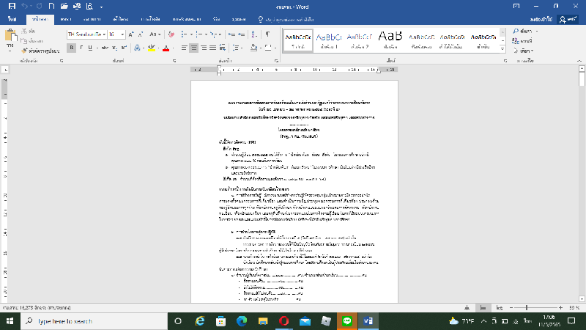Toggle Italic formatting button

pyautogui.click(x=83, y=48)
